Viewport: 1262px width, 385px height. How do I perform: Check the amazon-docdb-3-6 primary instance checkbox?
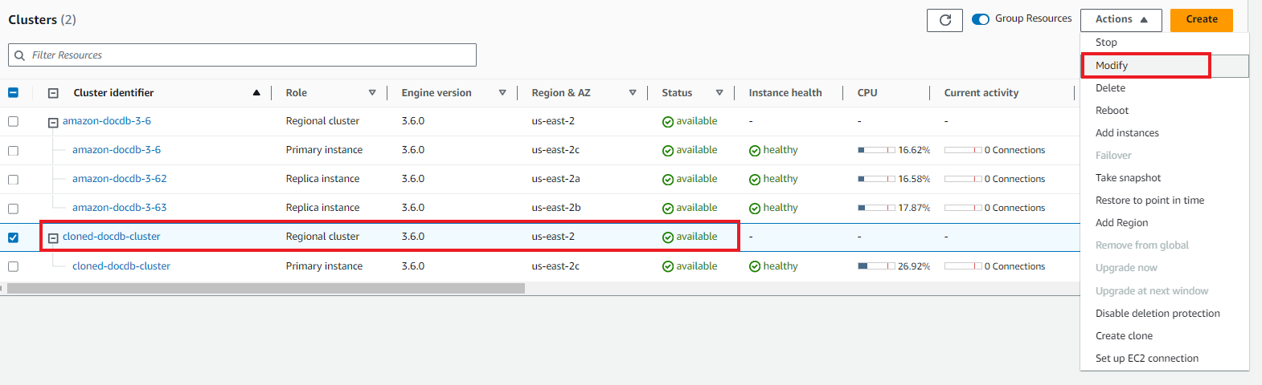[13, 151]
